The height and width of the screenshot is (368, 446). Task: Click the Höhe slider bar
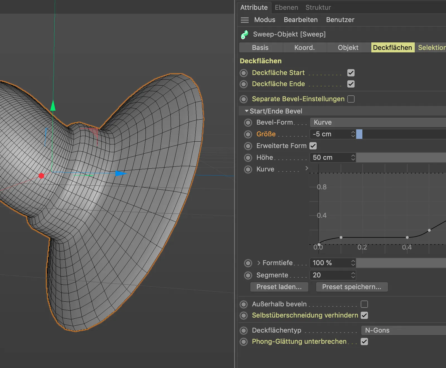(x=401, y=158)
